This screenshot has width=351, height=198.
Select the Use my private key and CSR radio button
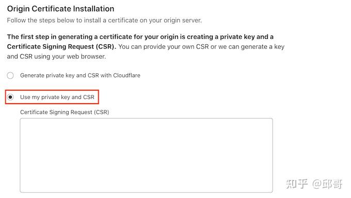pos(10,97)
